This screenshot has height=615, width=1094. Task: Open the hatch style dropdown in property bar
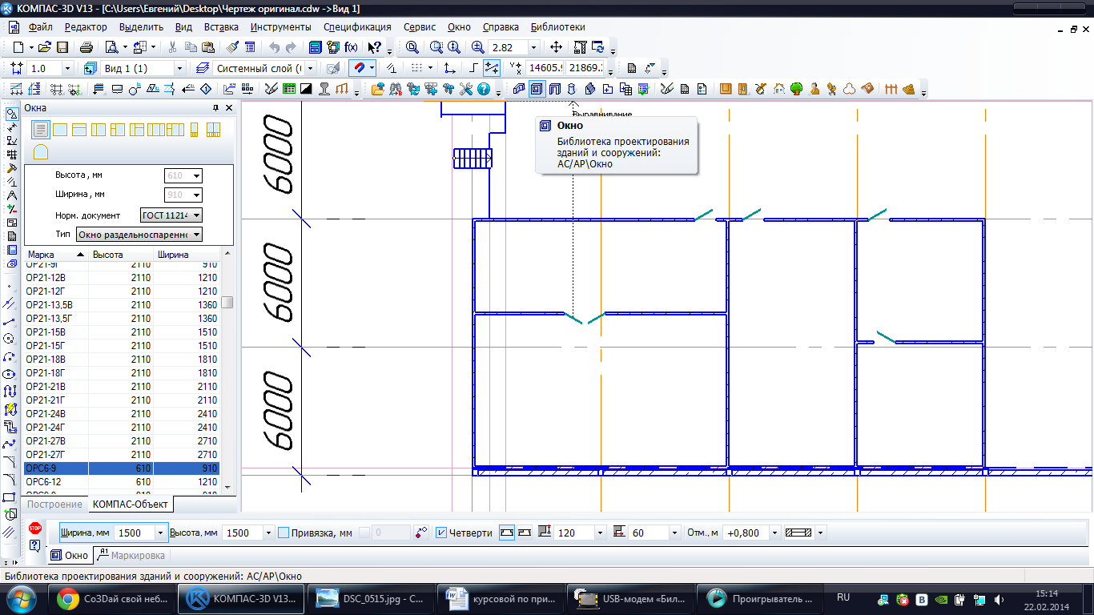[819, 533]
